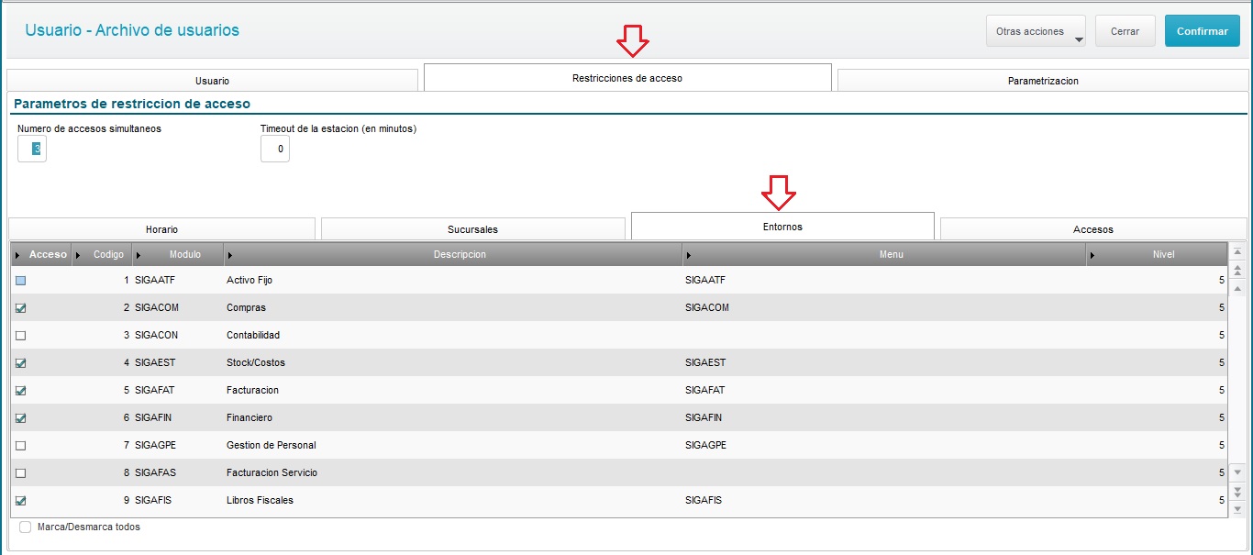Viewport: 1253px width, 555px height.
Task: Jump to first row with top scroll arrow
Action: (x=1237, y=251)
